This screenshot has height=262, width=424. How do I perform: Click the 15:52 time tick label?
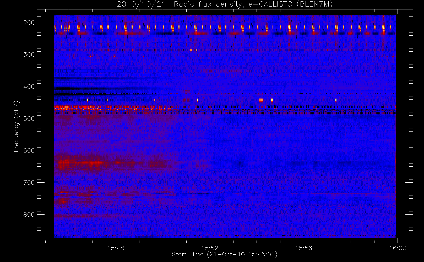pos(210,248)
